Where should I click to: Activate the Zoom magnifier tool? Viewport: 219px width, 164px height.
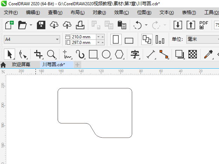pos(52,54)
